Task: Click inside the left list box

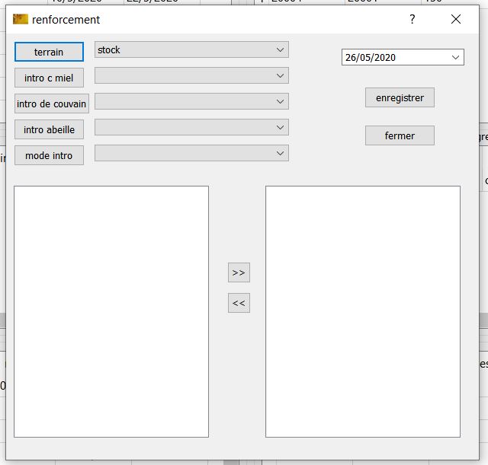Action: pyautogui.click(x=111, y=311)
